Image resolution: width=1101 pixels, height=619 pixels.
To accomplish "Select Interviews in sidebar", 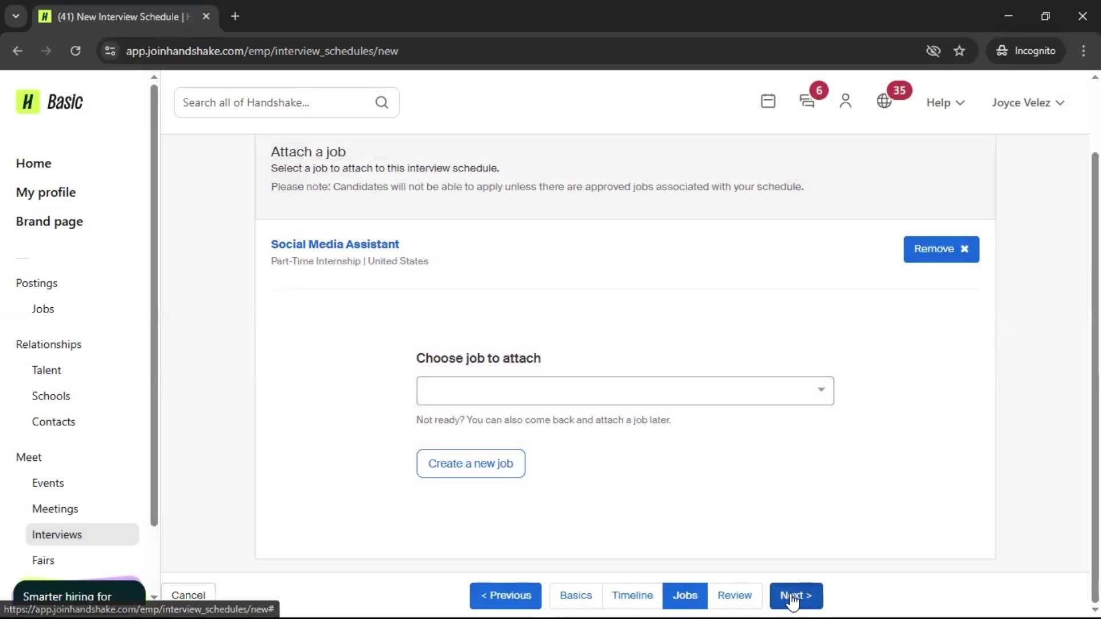I will (x=82, y=535).
